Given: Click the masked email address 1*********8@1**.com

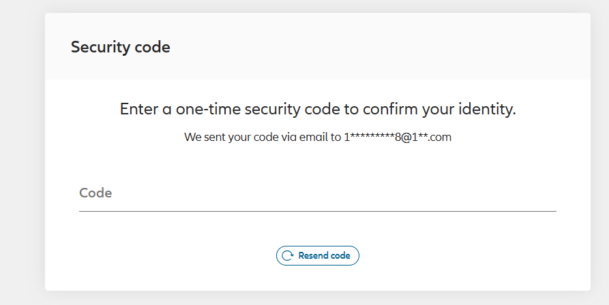Looking at the screenshot, I should (398, 138).
